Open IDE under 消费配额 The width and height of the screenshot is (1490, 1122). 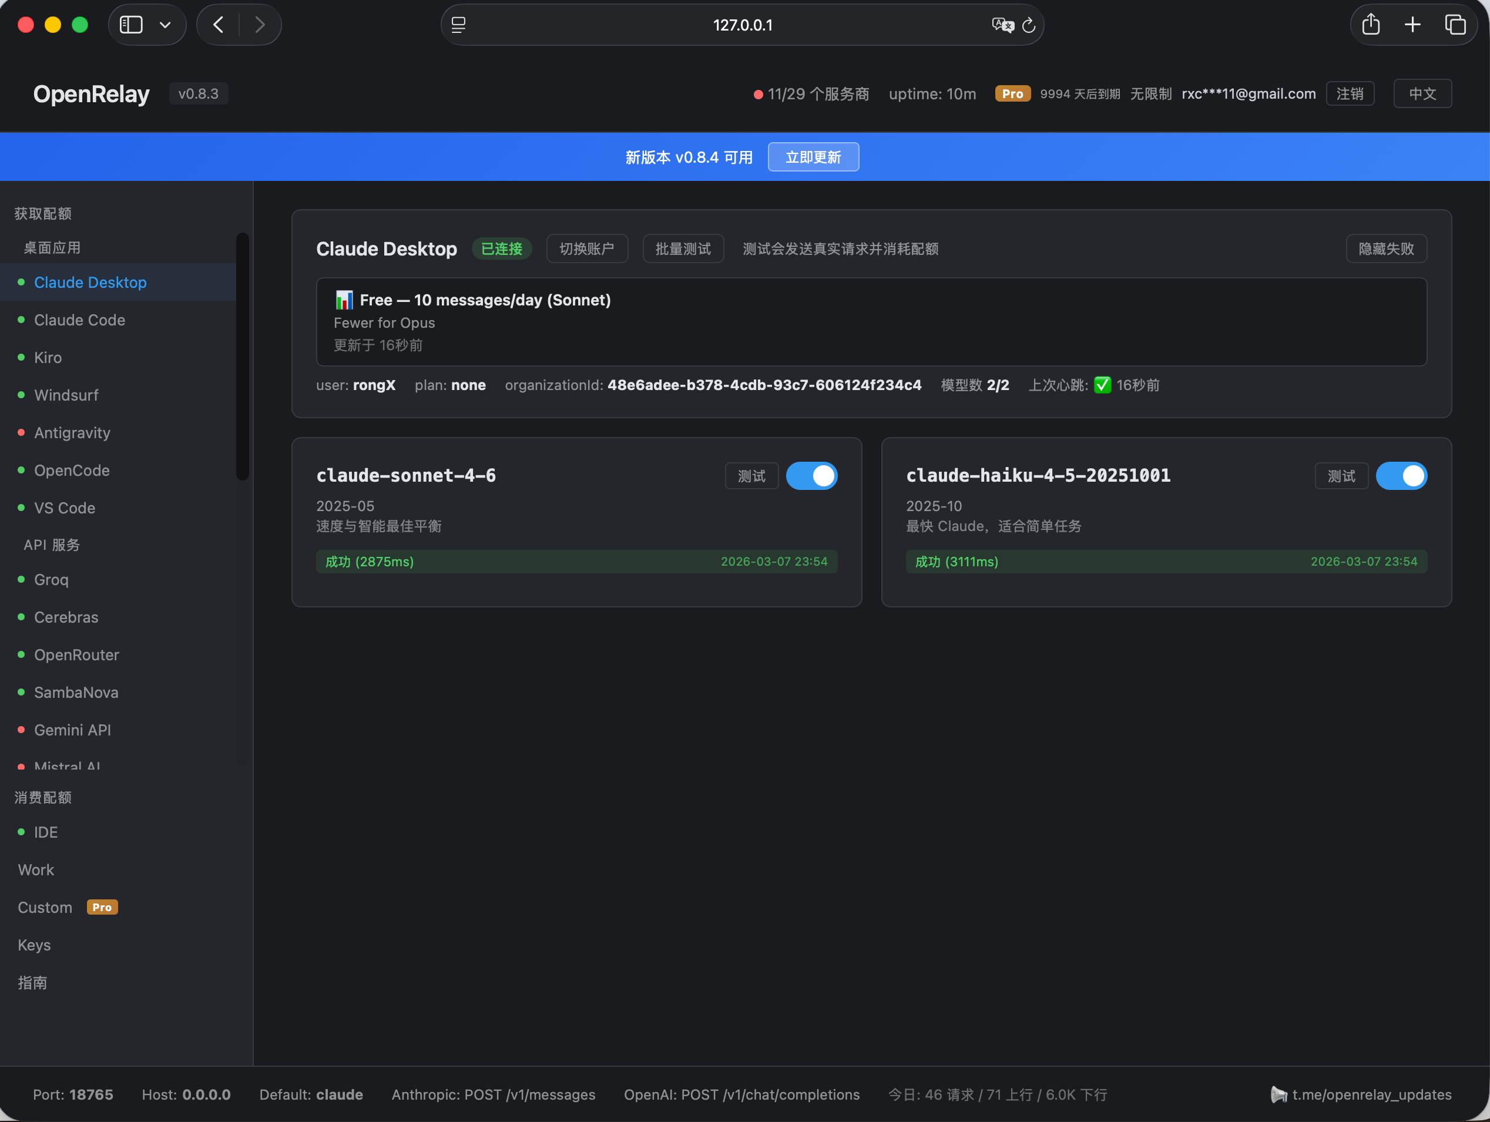pos(126,832)
